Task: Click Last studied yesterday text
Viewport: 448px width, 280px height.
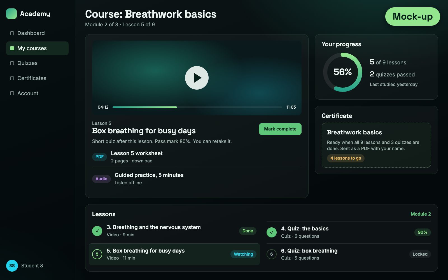Action: 394,85
